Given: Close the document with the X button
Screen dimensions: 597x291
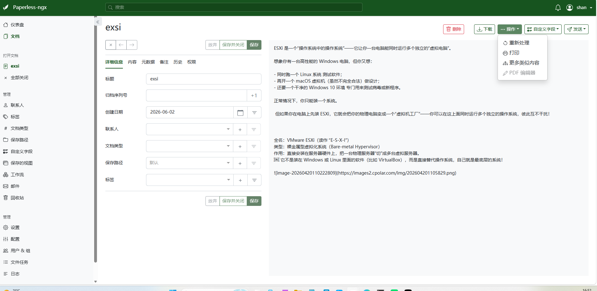Looking at the screenshot, I should 111,45.
